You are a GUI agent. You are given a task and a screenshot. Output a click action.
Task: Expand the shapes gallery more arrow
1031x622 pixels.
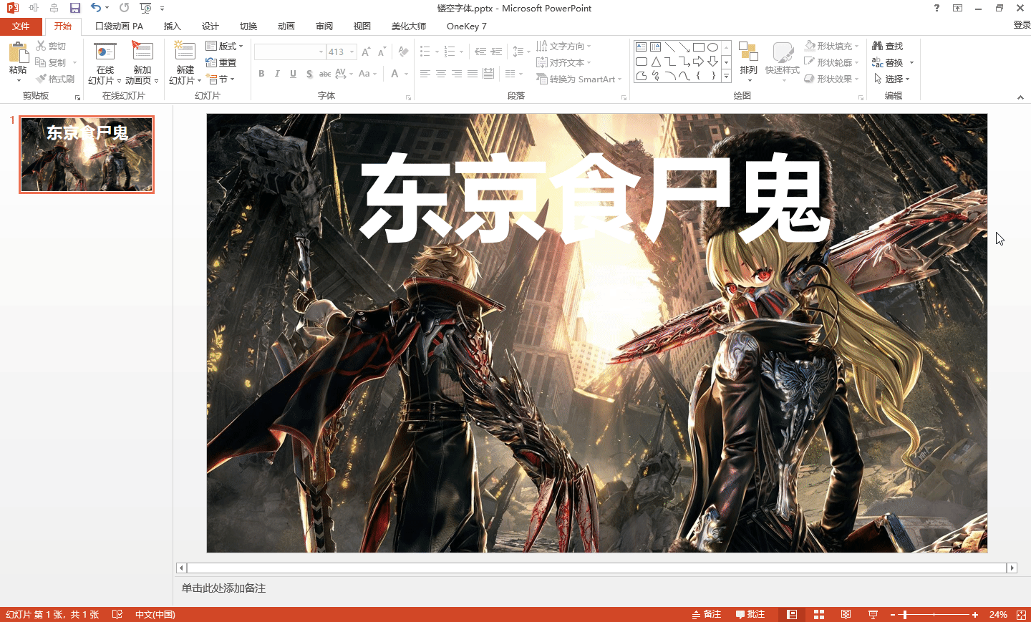726,75
